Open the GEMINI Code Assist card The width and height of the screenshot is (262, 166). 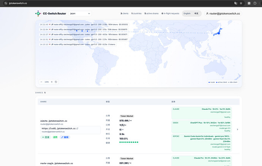pos(202,143)
